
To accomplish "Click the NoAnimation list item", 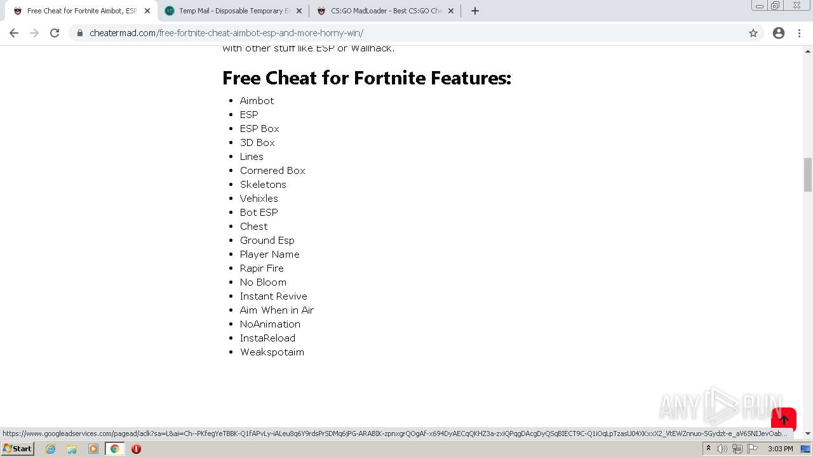I will tap(270, 324).
